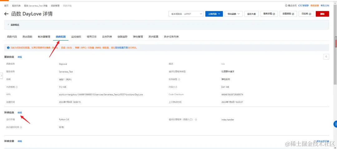
Task: Click the Serverless_Test service name value
Action: click(x=66, y=72)
